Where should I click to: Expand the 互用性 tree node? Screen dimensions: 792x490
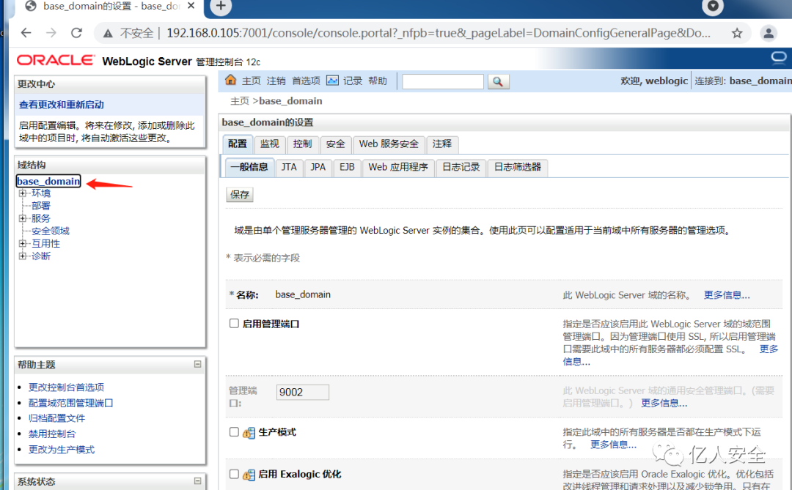[22, 244]
